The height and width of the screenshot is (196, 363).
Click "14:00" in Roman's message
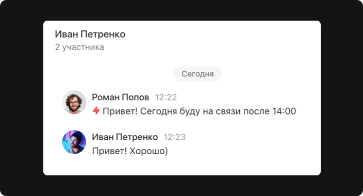[x=284, y=111]
